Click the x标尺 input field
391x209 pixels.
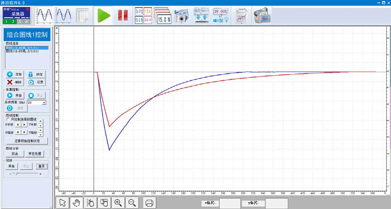[x=230, y=203]
